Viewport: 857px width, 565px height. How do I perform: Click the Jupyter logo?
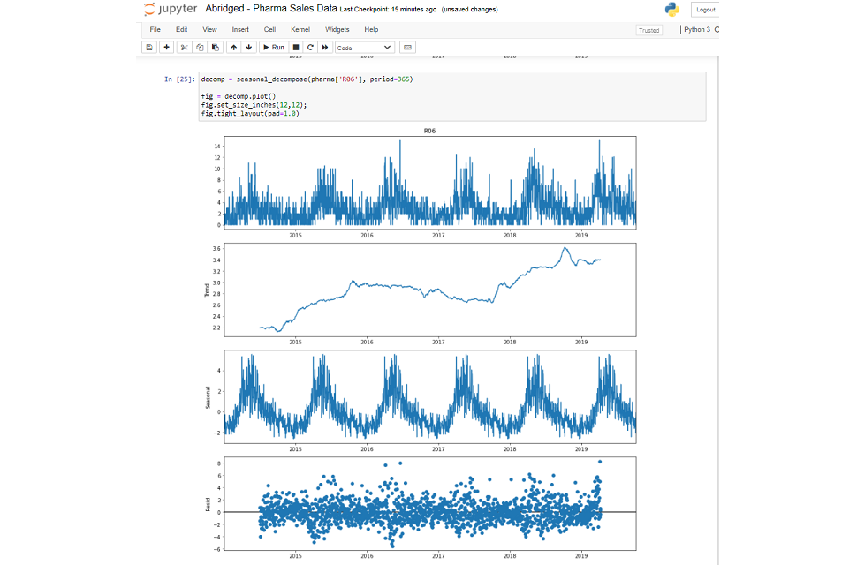(x=170, y=10)
